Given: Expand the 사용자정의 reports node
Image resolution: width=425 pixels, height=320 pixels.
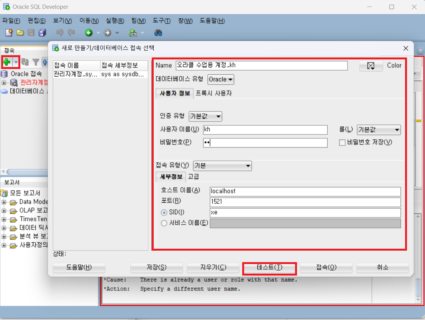Looking at the screenshot, I should (x=4, y=246).
